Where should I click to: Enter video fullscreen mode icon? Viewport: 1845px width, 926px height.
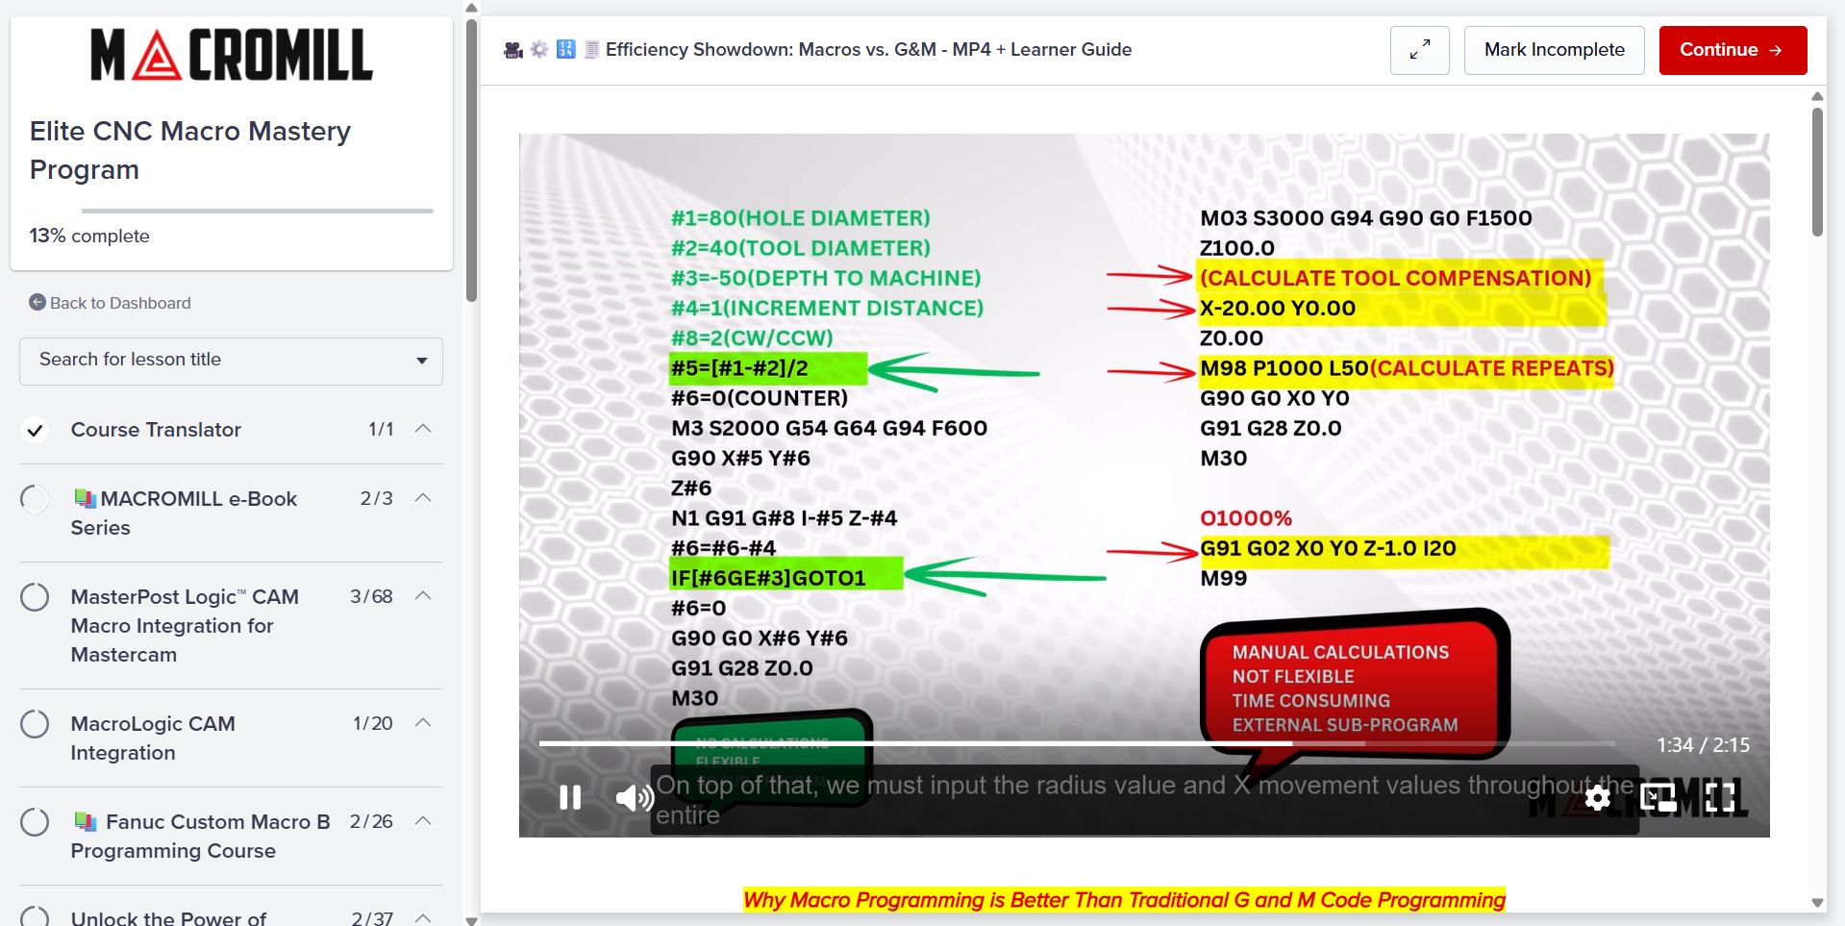coord(1720,797)
